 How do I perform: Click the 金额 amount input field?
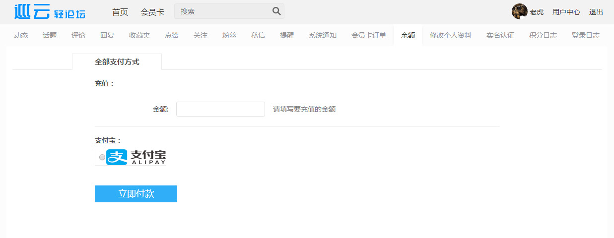point(220,109)
